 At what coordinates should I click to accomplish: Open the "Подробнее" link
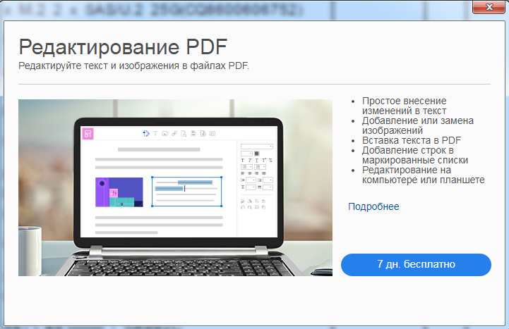[x=373, y=206]
